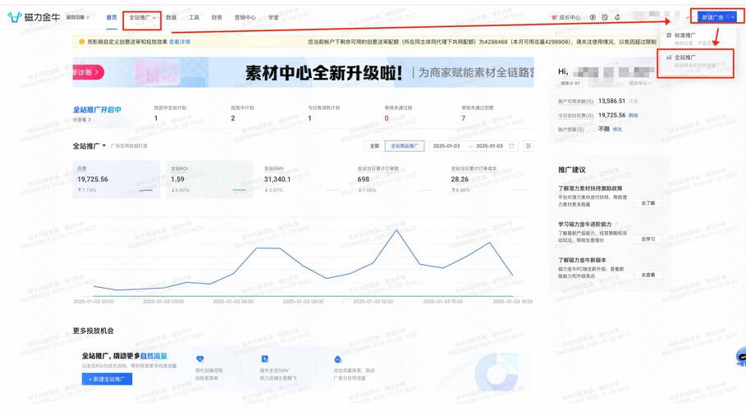746x410 pixels.
Task: Click the yellow notice icon in banner
Action: point(81,42)
